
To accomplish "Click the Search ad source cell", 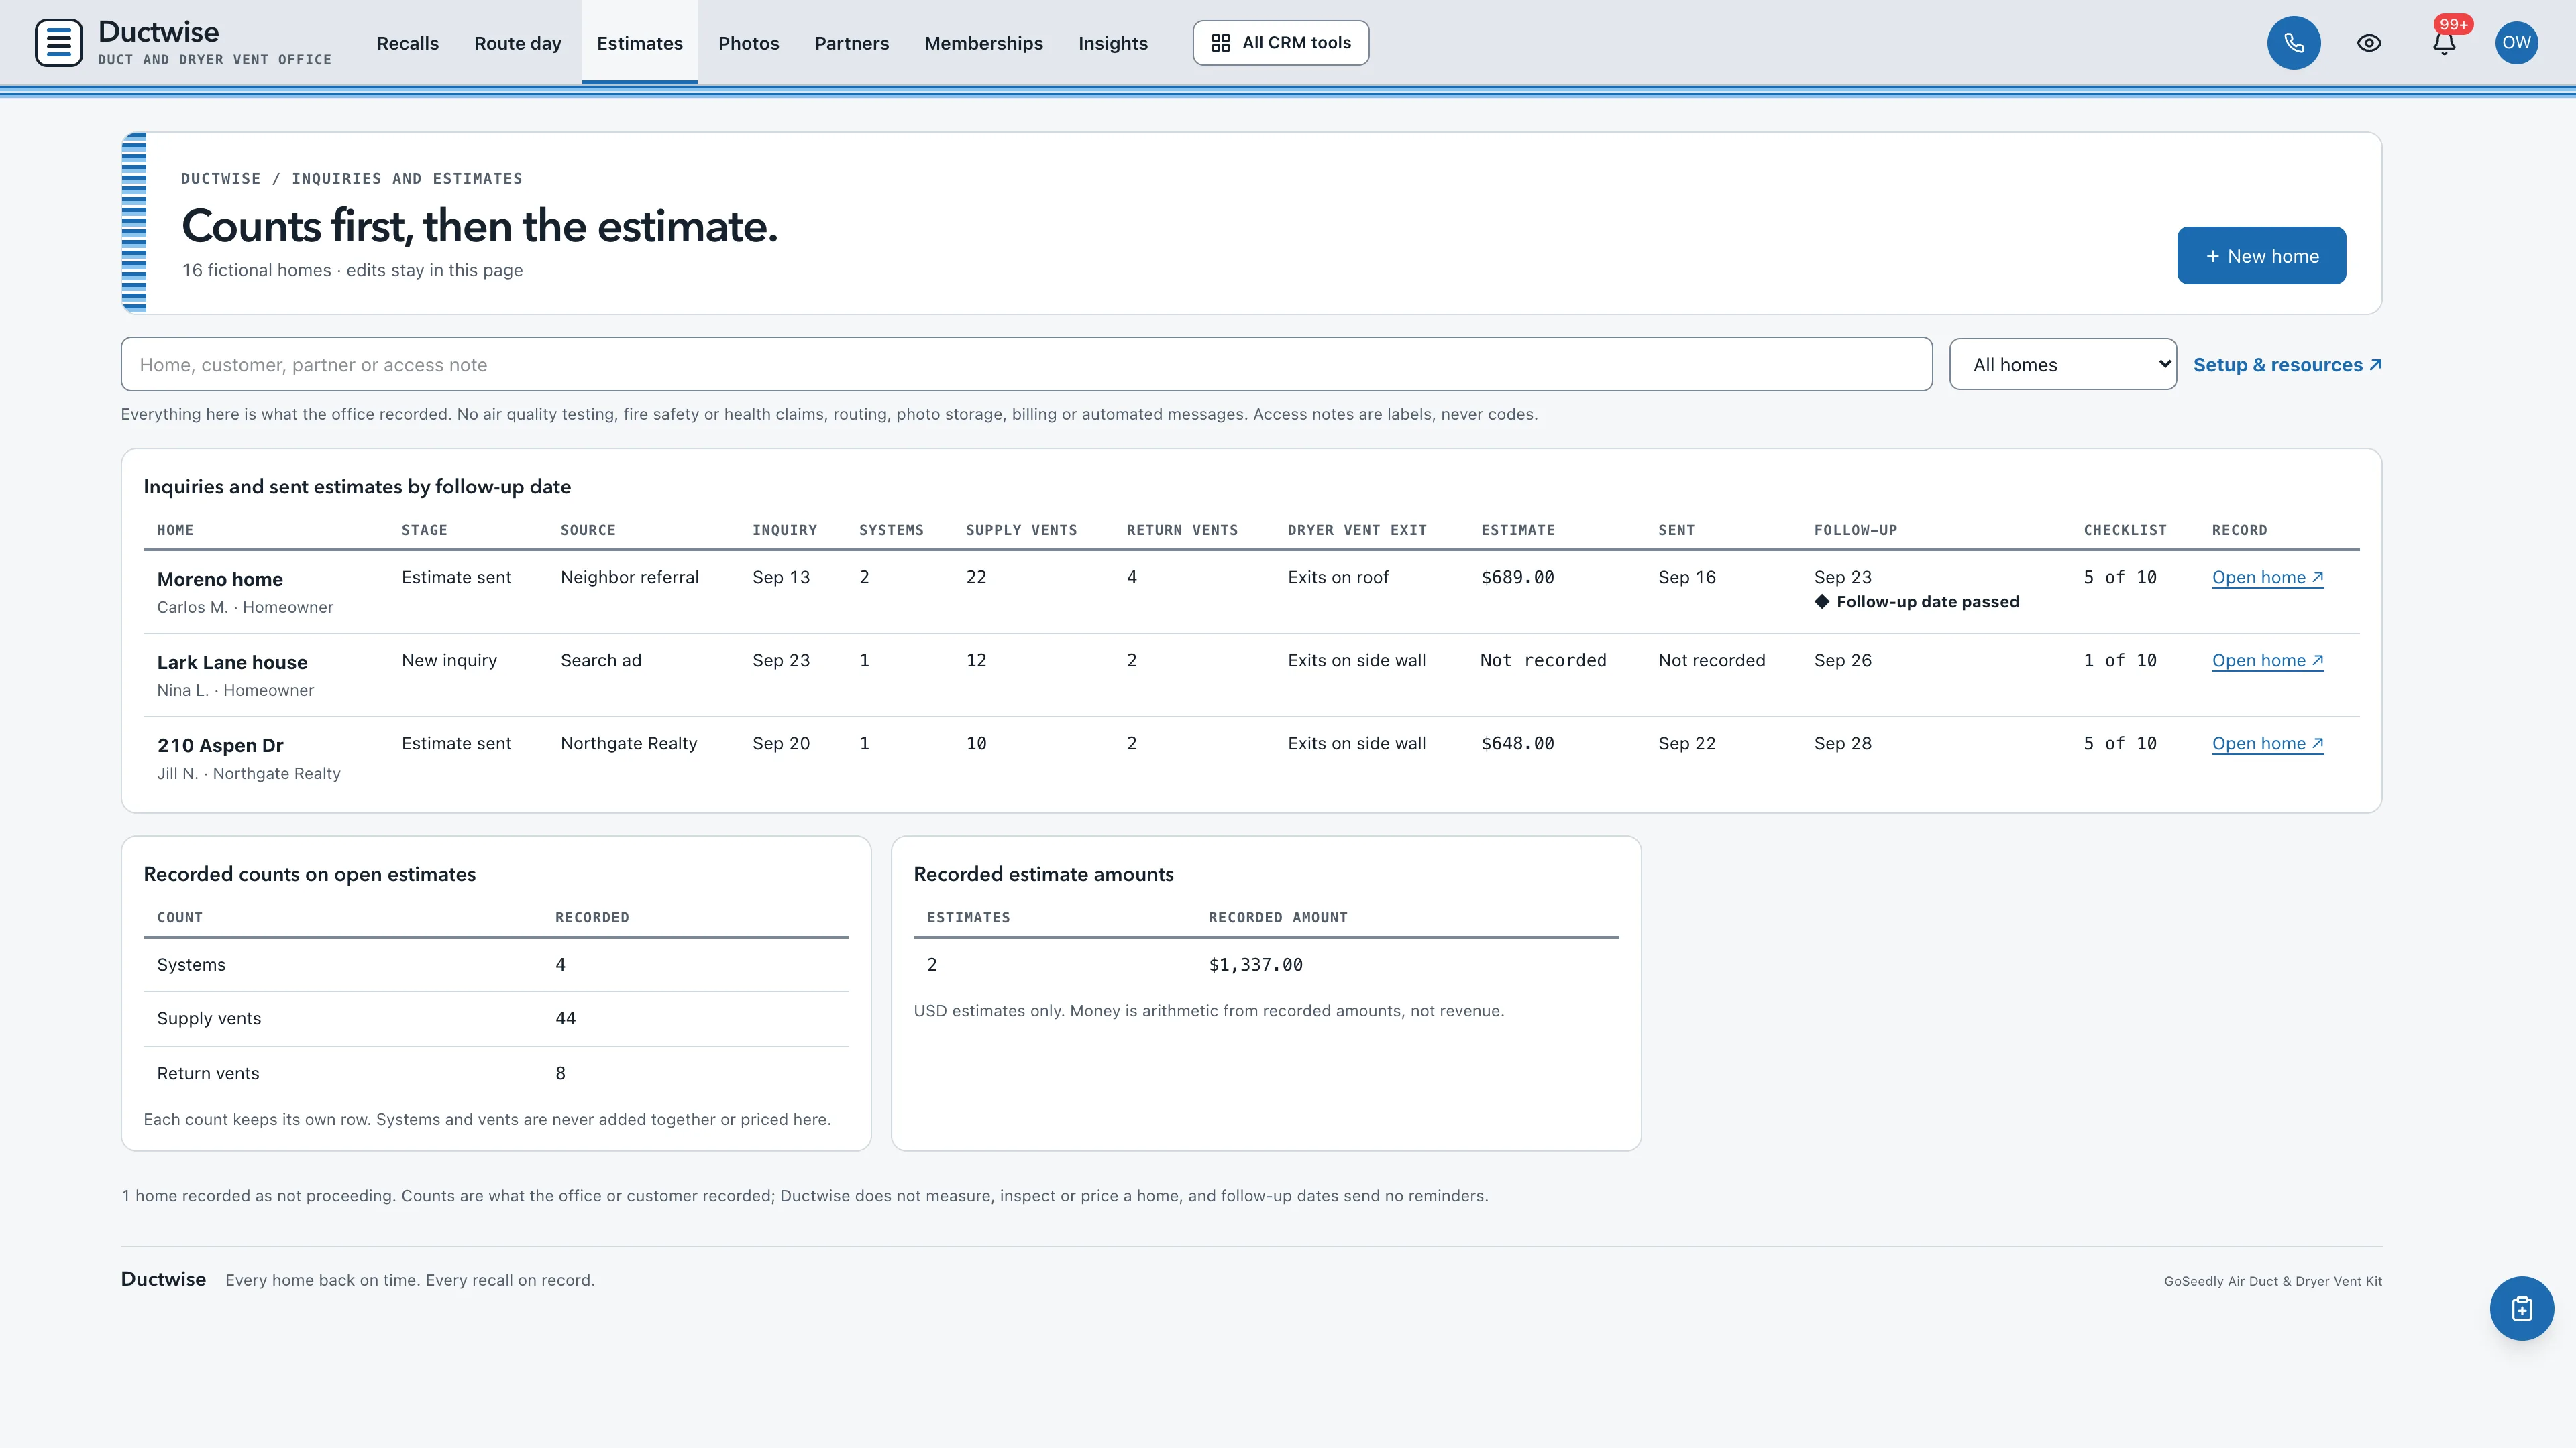I will (x=600, y=660).
